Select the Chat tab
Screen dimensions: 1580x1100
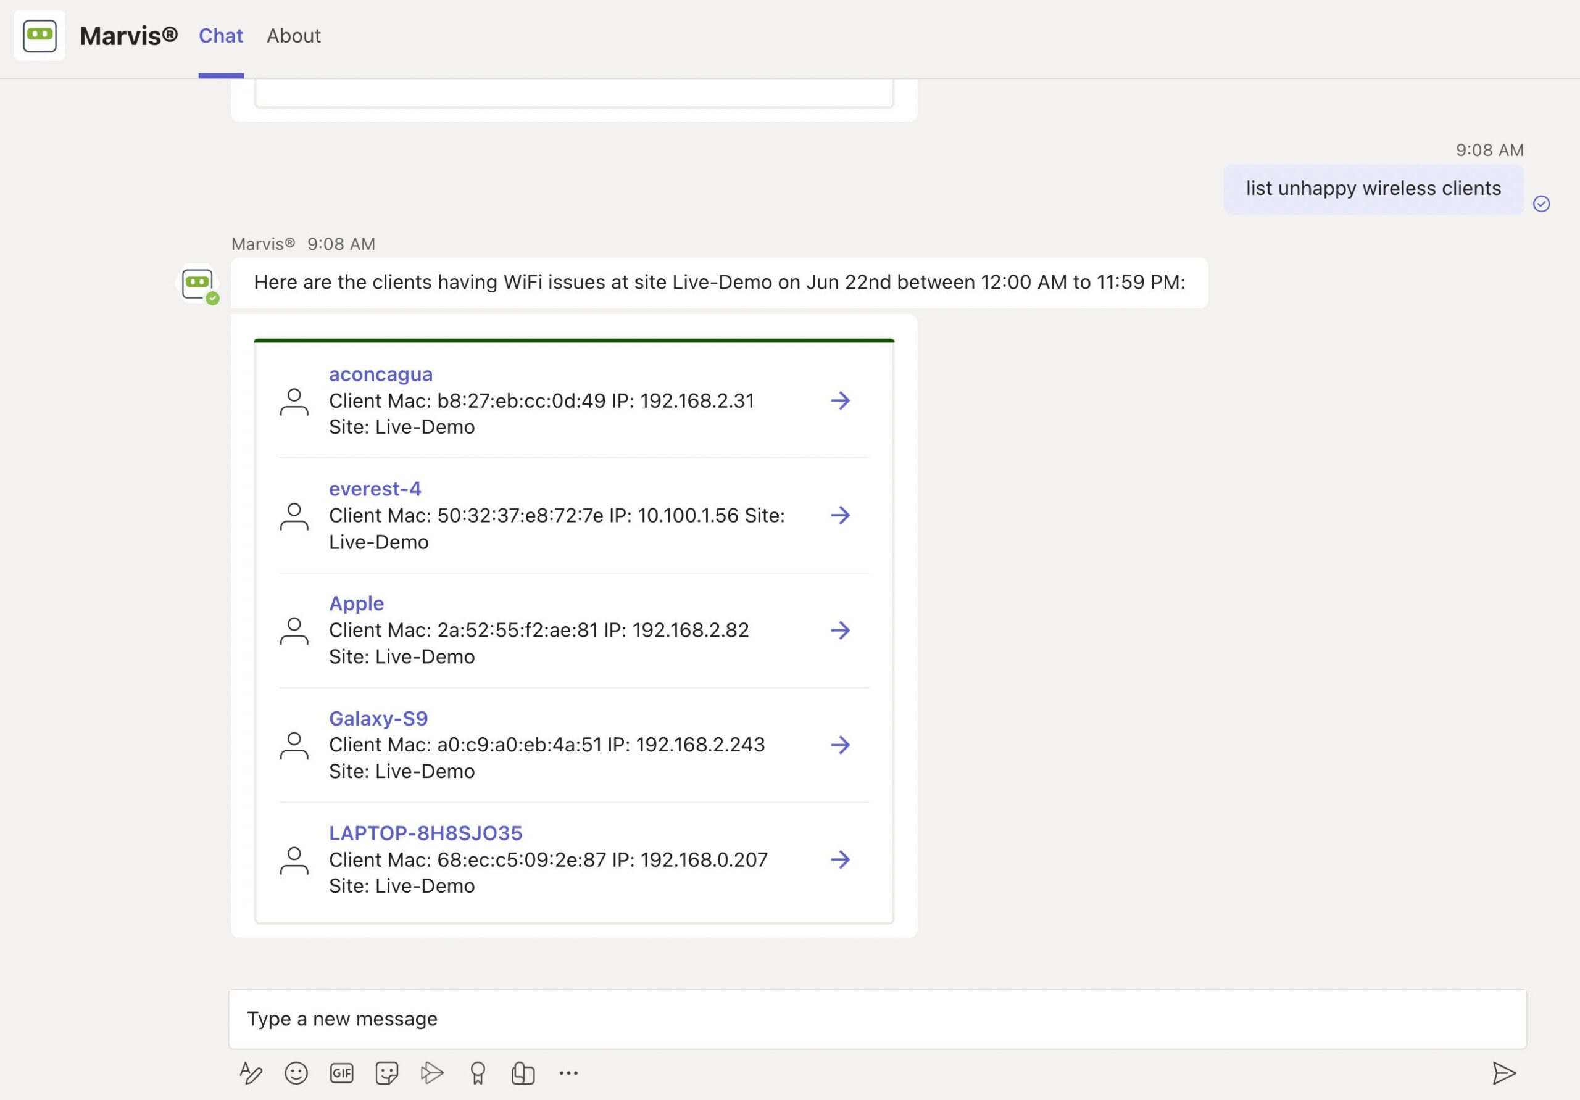click(x=220, y=36)
